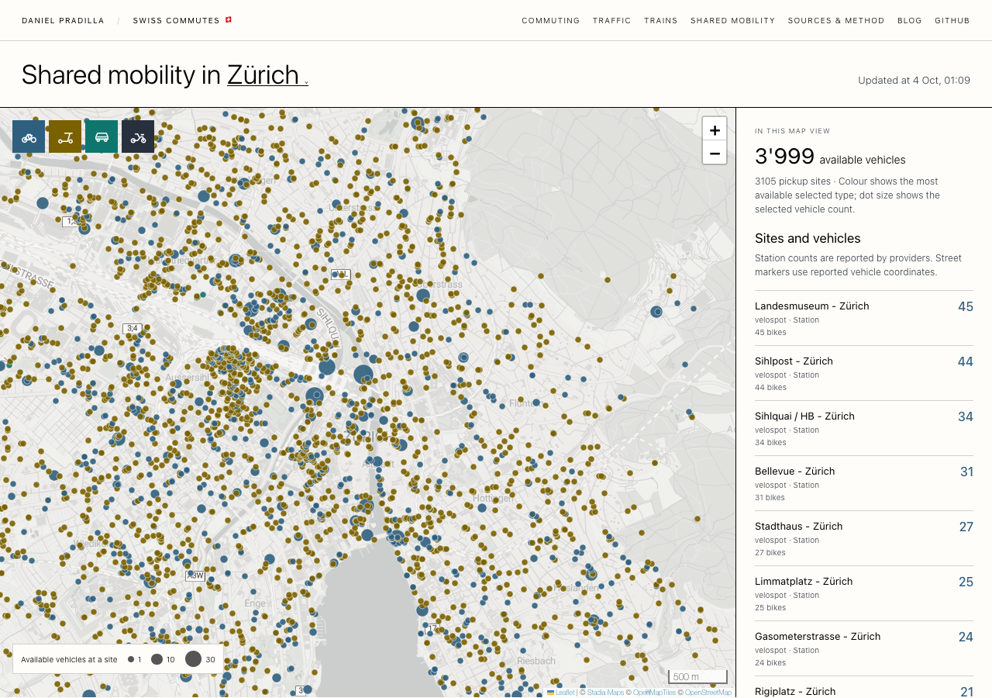Select the Bellevue - Zürich station row
Screen dimensions: 992x698
click(x=864, y=483)
